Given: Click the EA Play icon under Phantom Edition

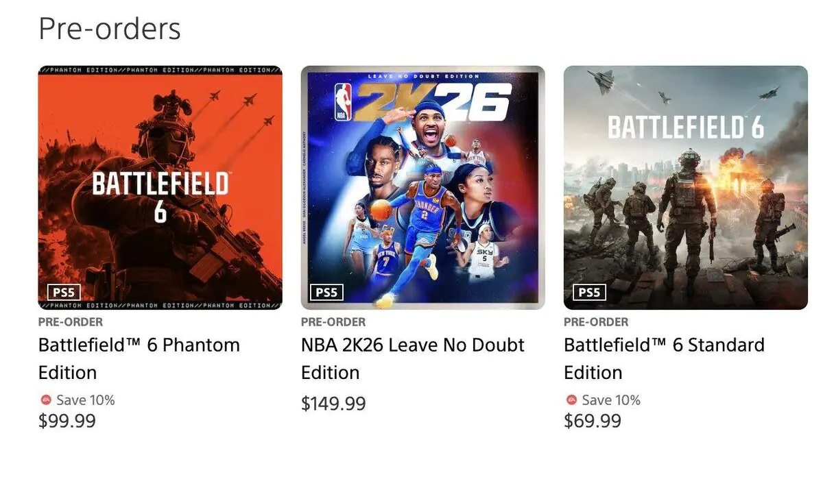Looking at the screenshot, I should pos(45,400).
